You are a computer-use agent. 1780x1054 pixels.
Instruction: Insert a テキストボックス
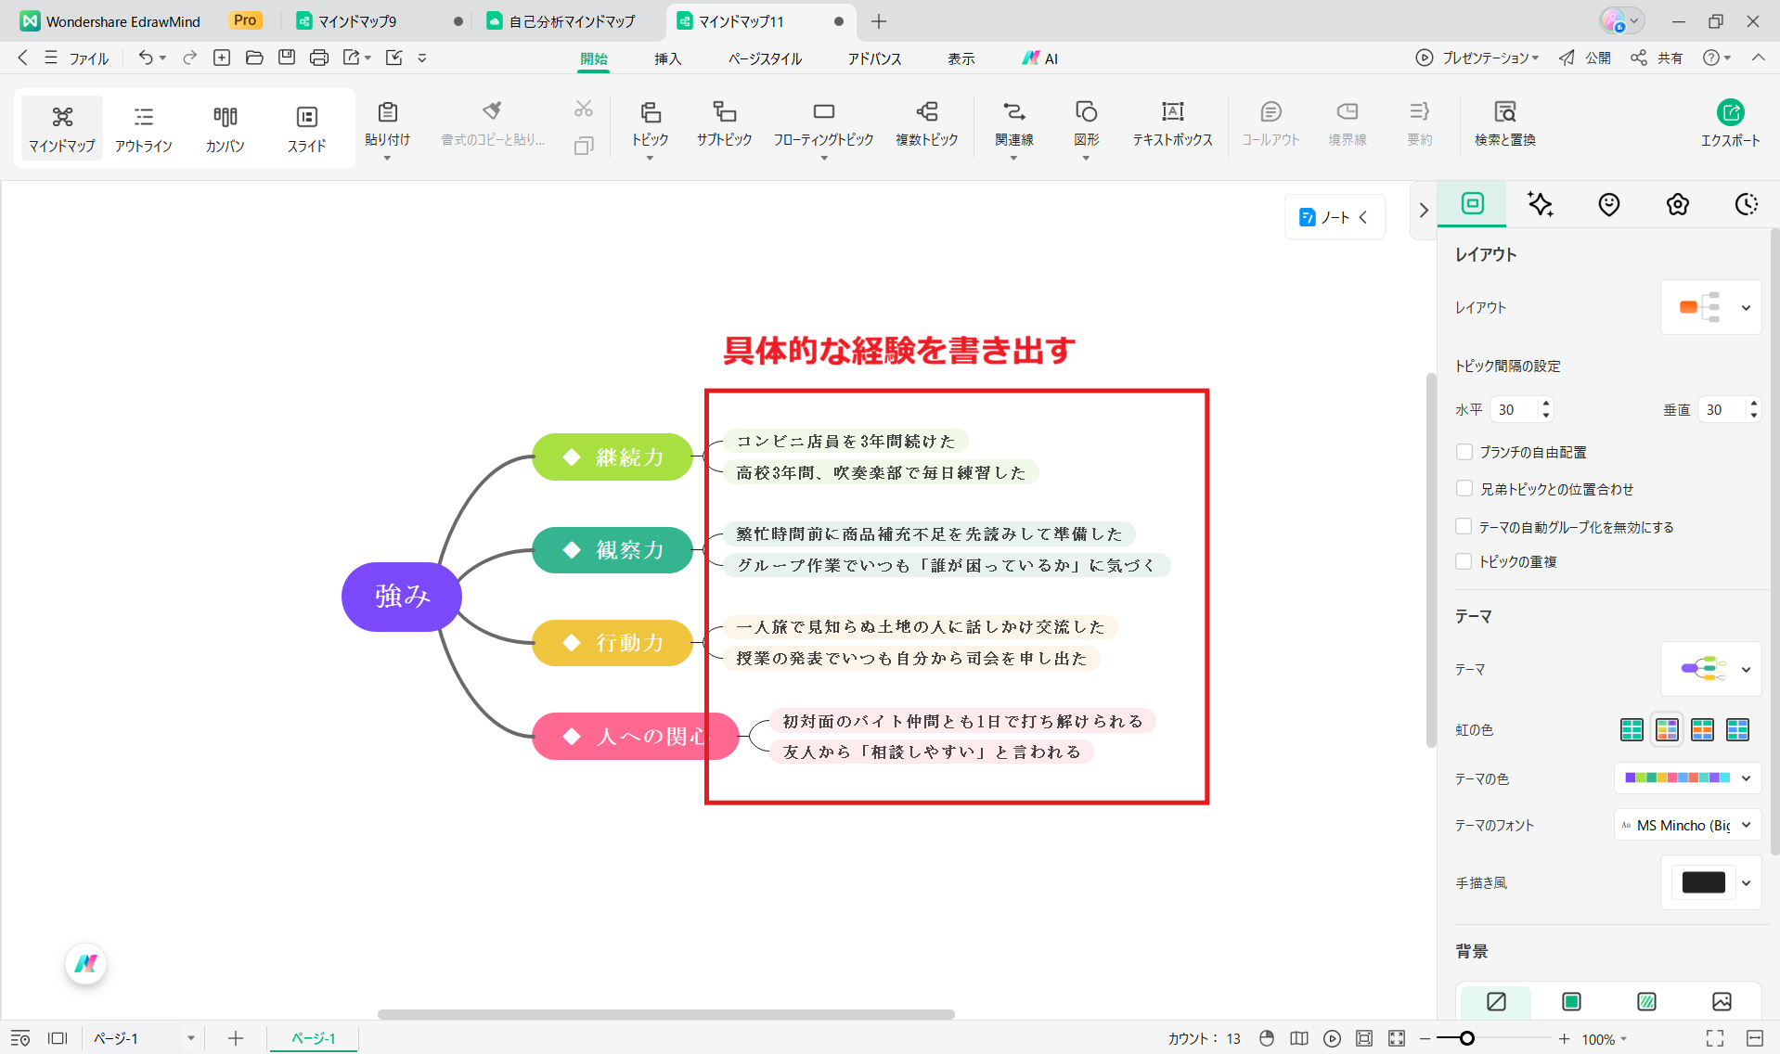[x=1172, y=125]
